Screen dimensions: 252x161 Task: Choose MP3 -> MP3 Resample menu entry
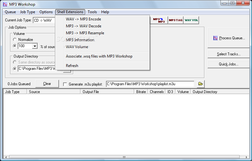(103, 33)
